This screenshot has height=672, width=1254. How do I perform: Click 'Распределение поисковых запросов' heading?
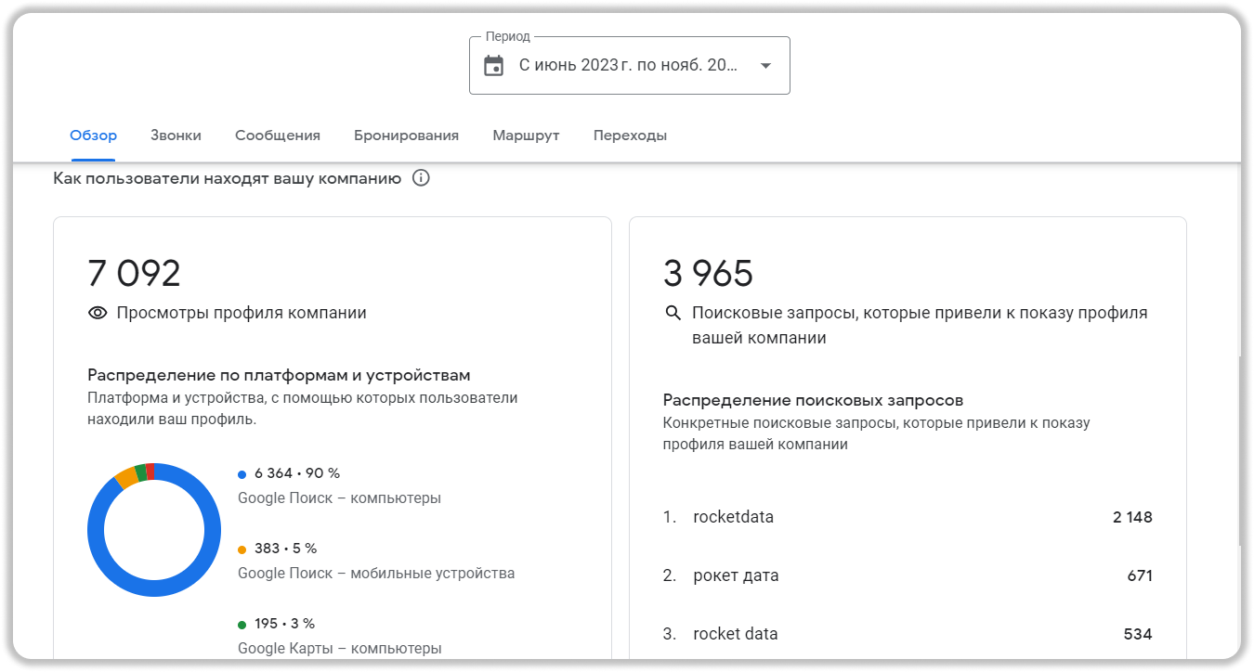point(813,401)
